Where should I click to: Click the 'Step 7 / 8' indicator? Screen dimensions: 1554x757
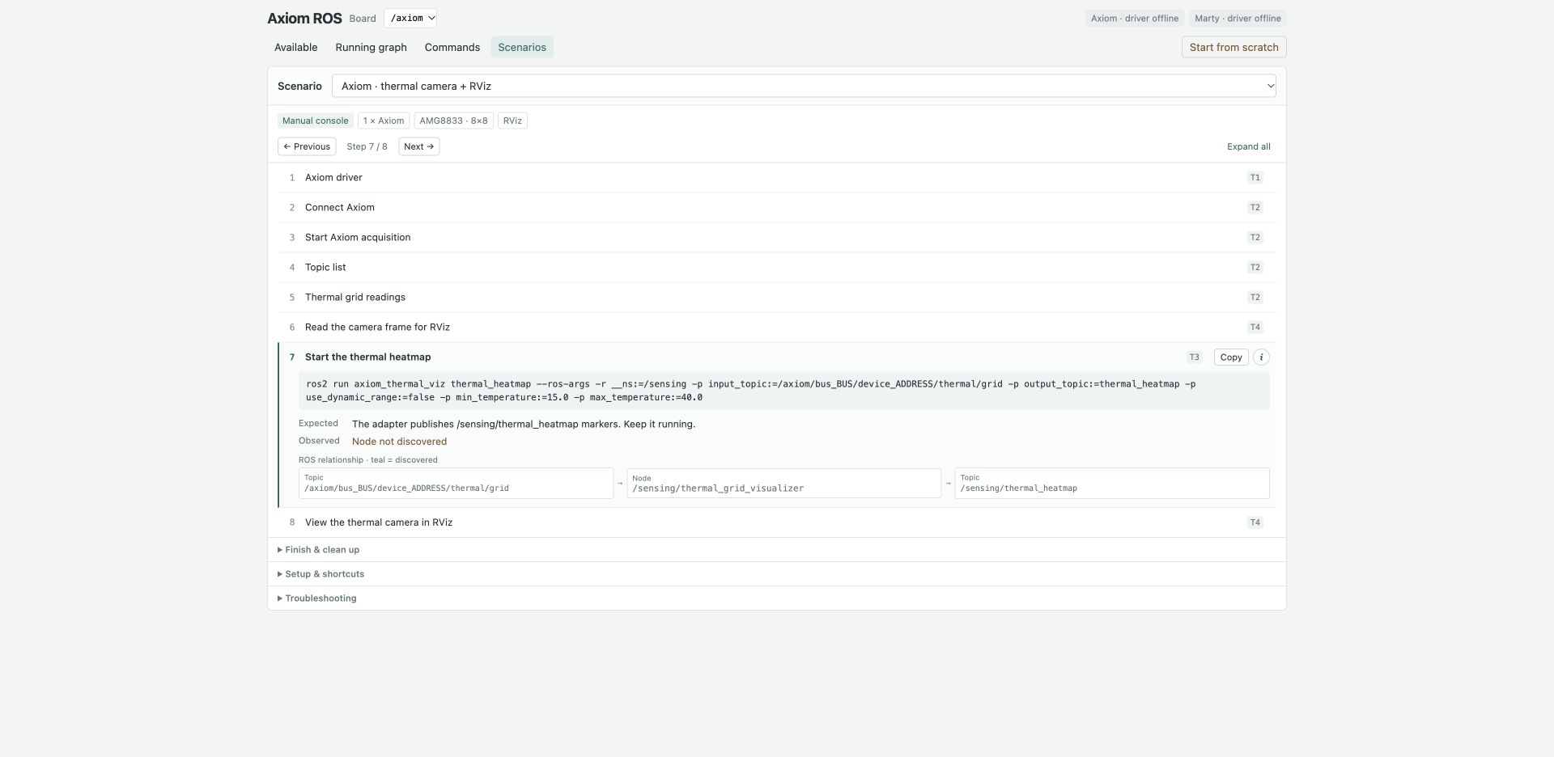pos(367,146)
